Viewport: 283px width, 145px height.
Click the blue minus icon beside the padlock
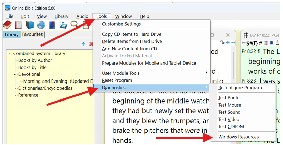click(x=233, y=43)
